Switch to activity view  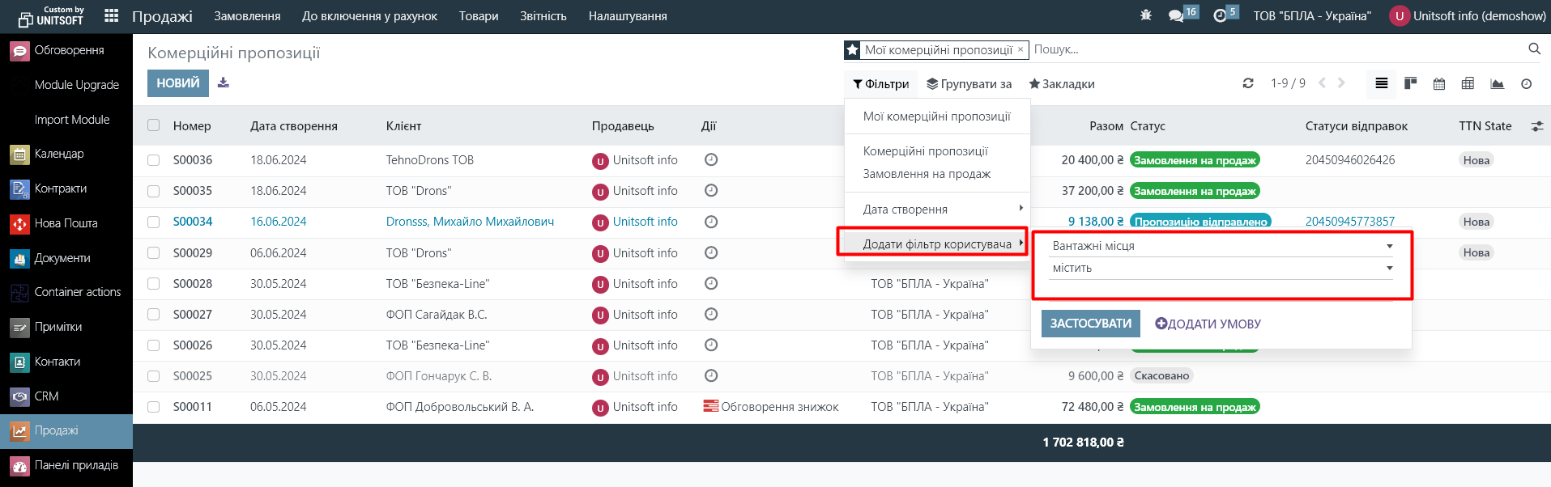[x=1526, y=83]
